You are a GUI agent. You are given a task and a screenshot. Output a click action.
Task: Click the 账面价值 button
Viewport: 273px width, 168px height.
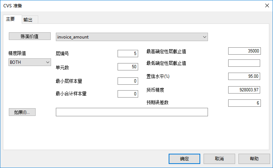pos(29,36)
